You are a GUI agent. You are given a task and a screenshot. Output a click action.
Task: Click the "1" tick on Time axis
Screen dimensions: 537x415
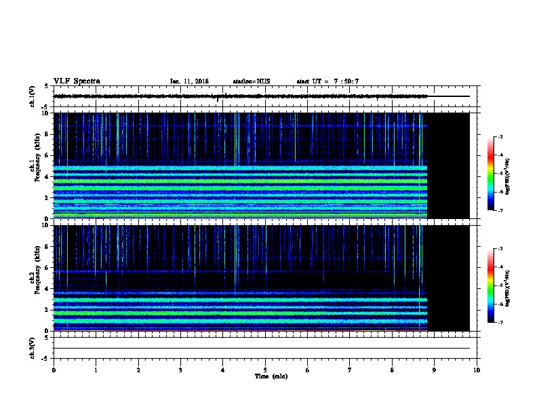[x=96, y=370]
